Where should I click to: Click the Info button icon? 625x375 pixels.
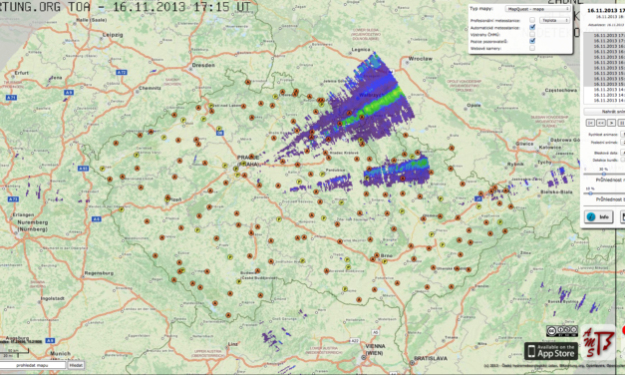tap(591, 216)
